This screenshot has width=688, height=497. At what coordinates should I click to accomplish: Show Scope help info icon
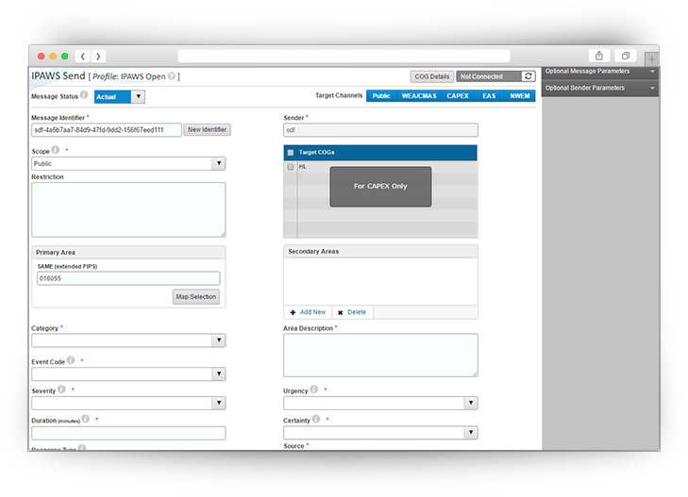tap(56, 150)
